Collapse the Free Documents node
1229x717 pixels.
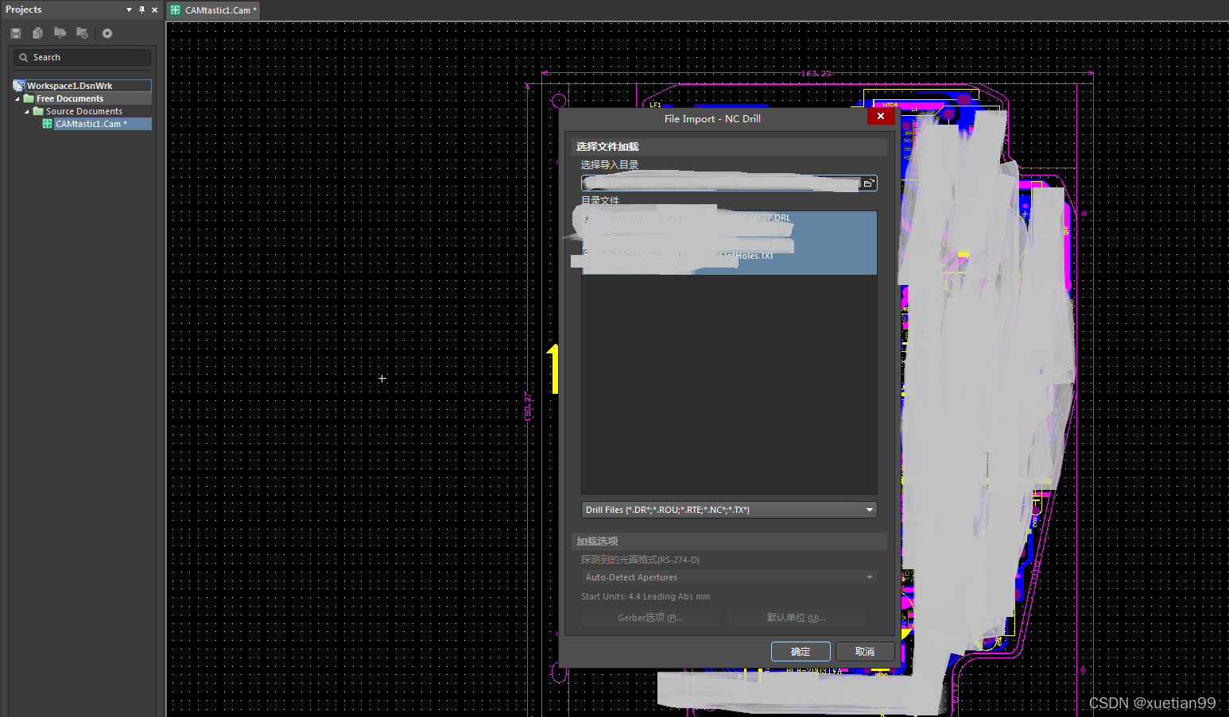pyautogui.click(x=17, y=98)
